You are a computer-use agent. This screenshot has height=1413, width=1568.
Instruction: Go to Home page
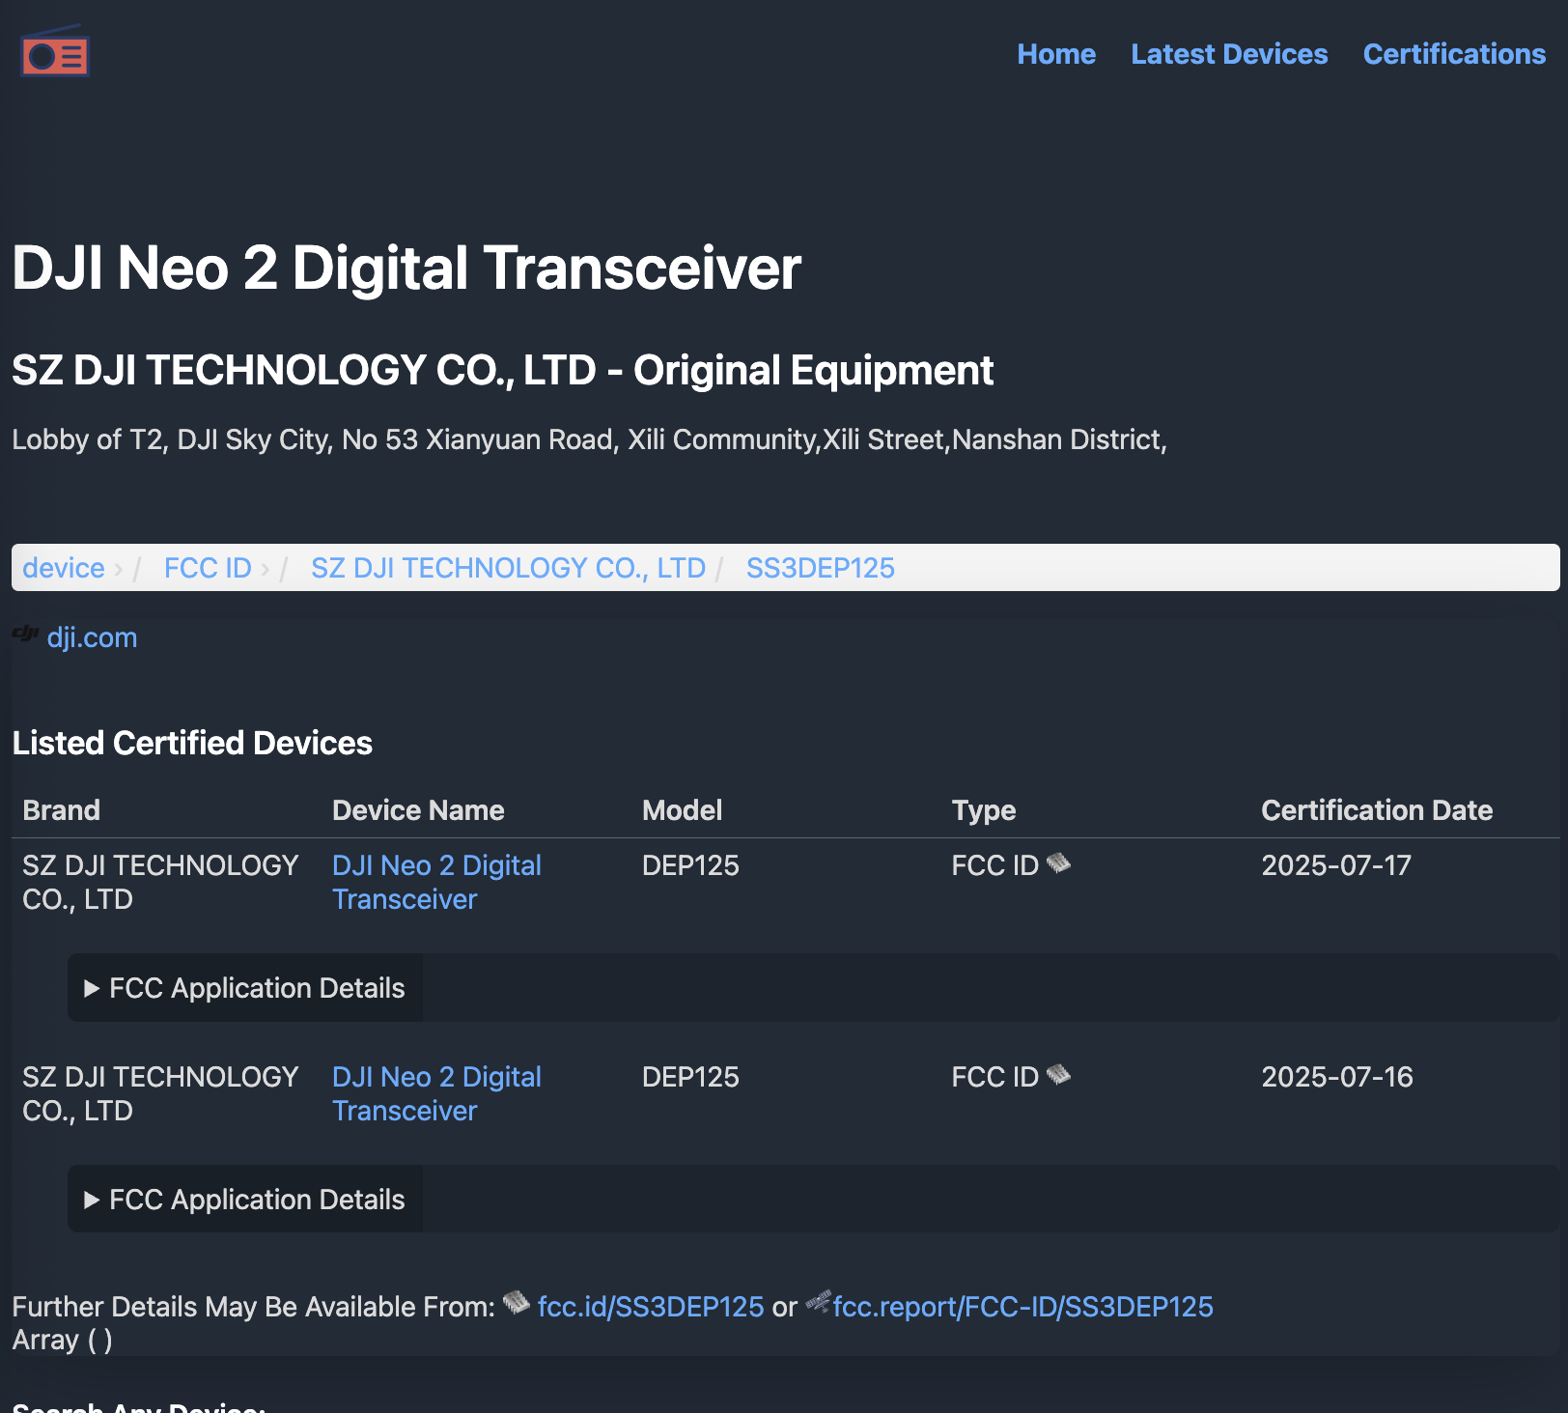(x=1056, y=54)
